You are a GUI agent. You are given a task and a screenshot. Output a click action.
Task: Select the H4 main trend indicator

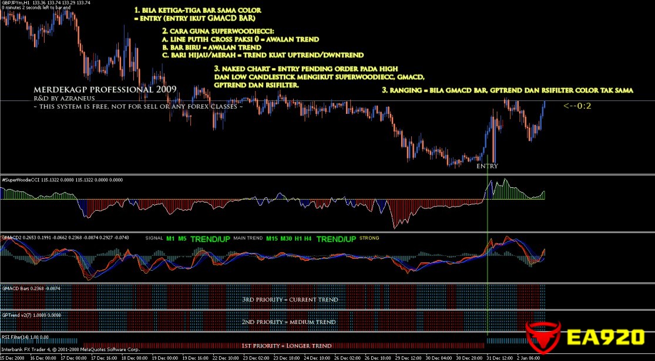click(x=307, y=238)
